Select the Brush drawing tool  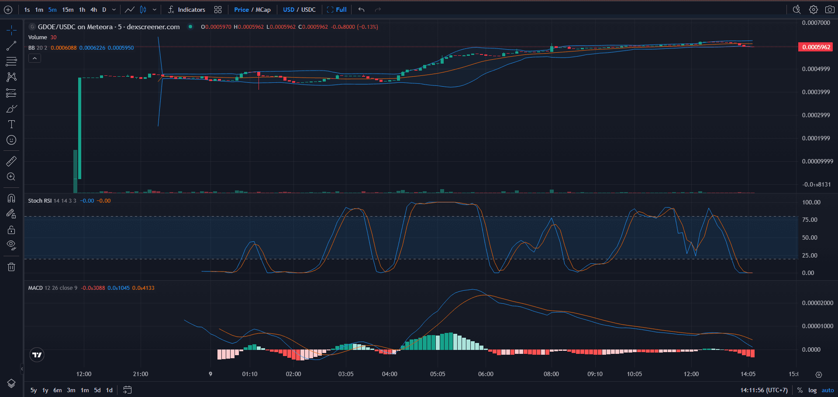tap(11, 109)
